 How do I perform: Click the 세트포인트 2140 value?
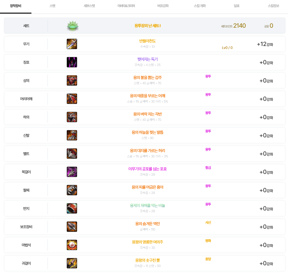point(239,26)
